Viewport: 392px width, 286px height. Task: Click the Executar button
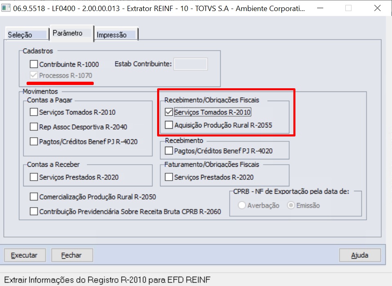pos(25,255)
